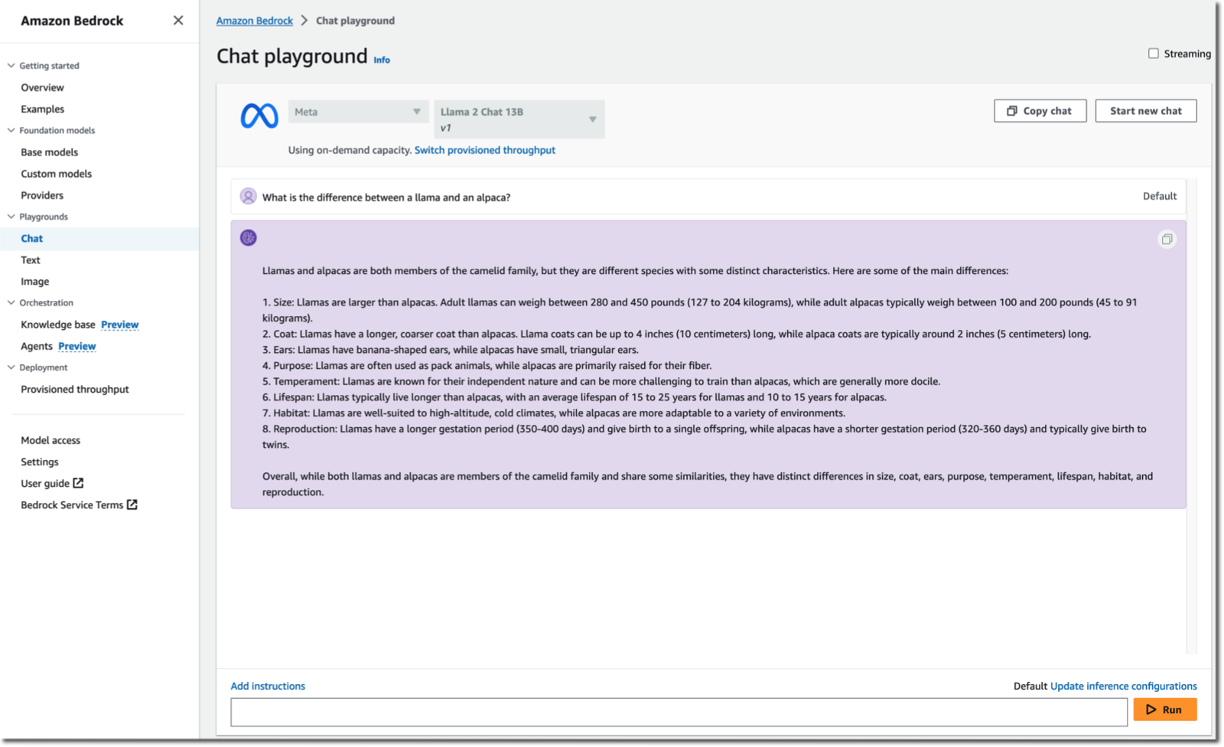Focus the chat prompt input field
Screen dimensions: 1224x747
coord(679,712)
